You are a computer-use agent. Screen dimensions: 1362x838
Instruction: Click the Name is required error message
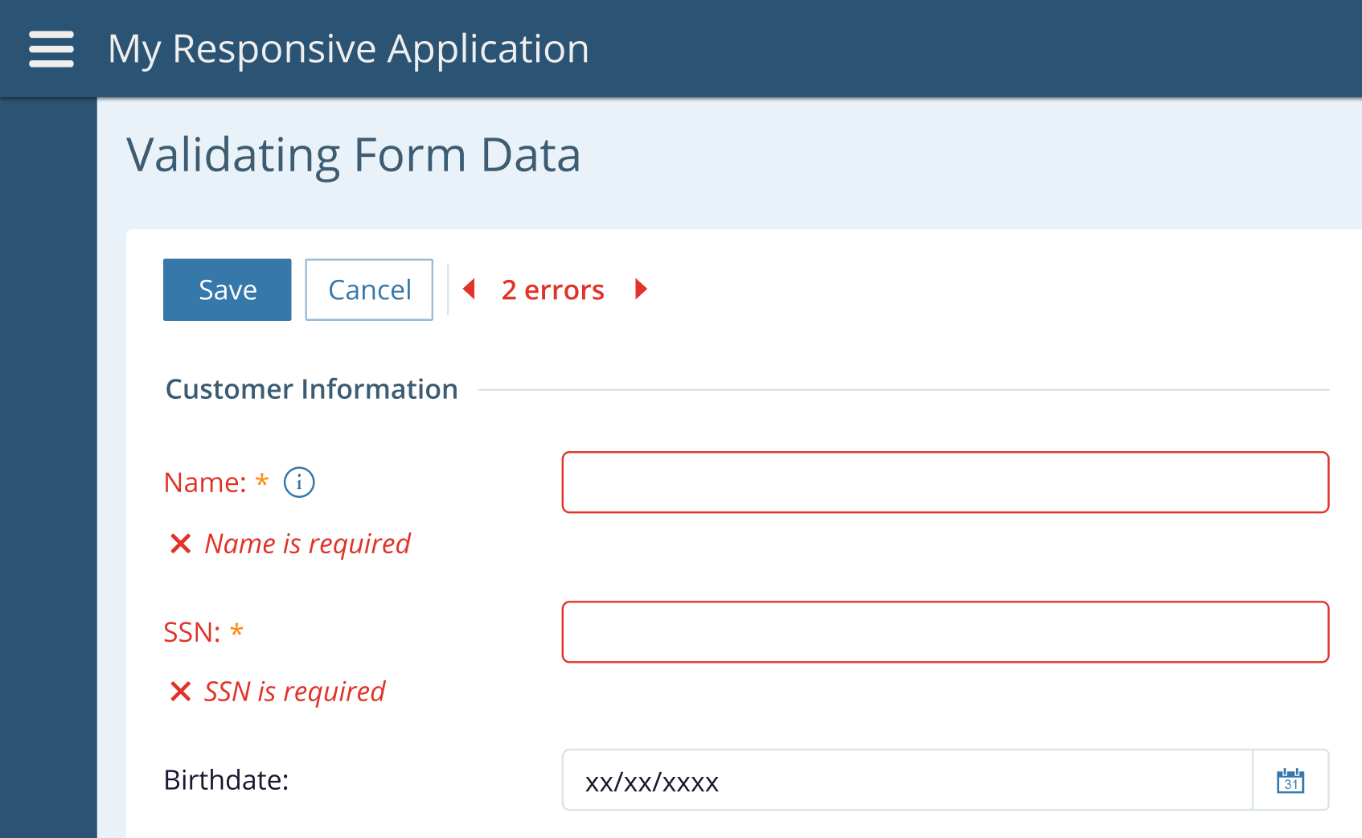pyautogui.click(x=307, y=544)
